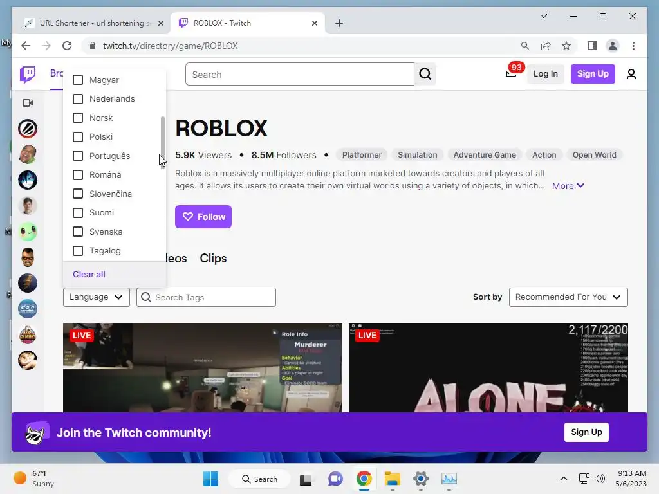659x494 pixels.
Task: Click Sign Up in the community banner
Action: click(586, 432)
